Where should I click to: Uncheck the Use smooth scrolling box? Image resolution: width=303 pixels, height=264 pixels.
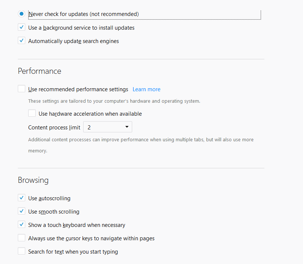point(22,211)
